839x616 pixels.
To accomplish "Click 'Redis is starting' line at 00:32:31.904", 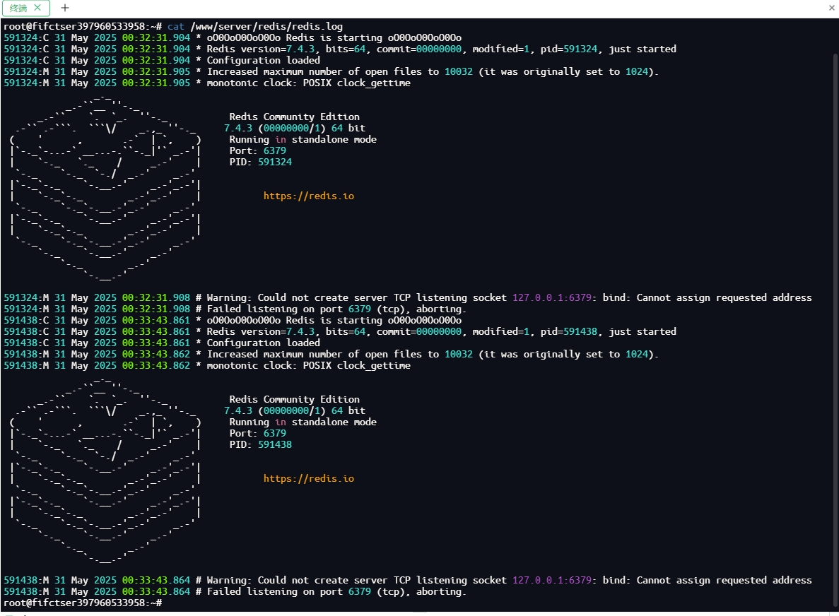I will point(233,38).
